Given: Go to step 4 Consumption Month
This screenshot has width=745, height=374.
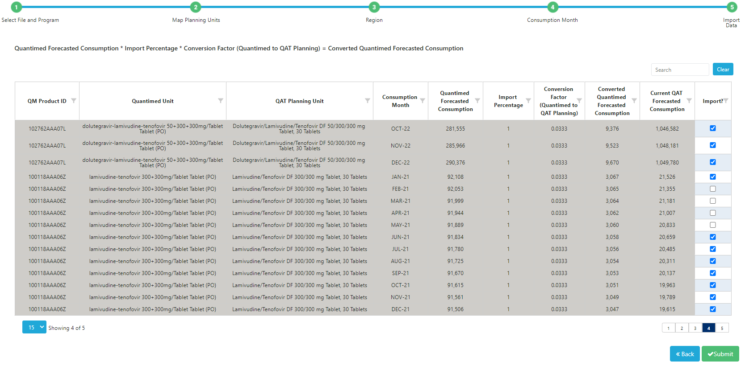Looking at the screenshot, I should [553, 7].
